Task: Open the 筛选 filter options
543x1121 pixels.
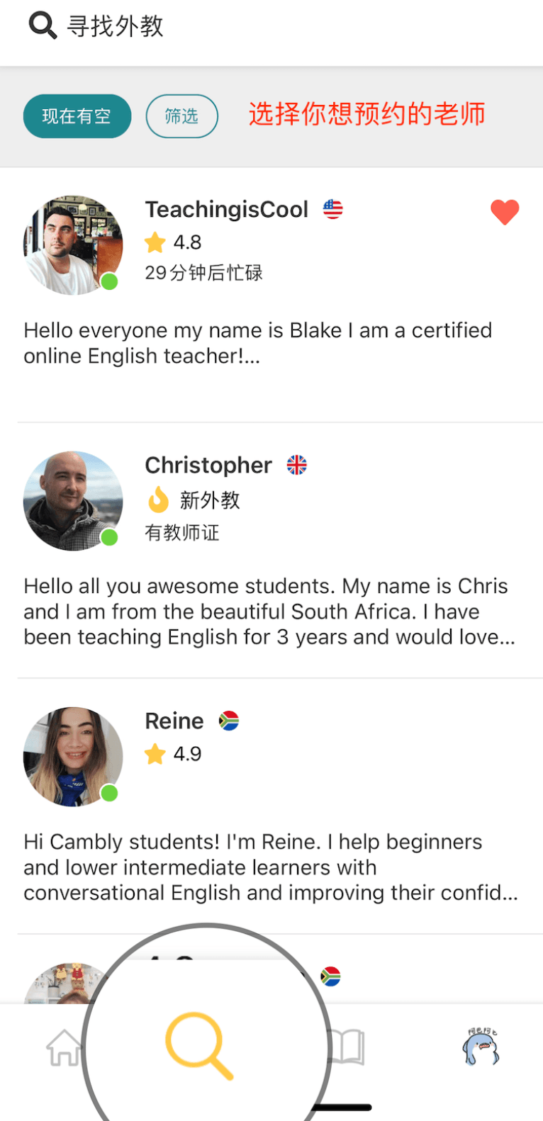Action: pos(181,116)
